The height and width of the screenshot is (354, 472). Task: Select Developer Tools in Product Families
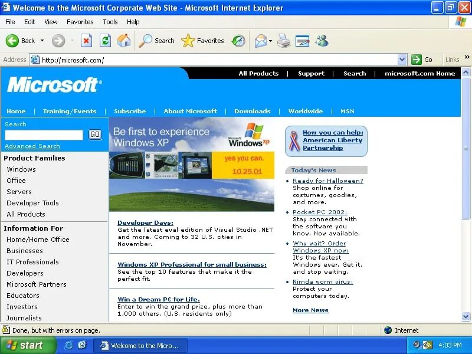pyautogui.click(x=32, y=203)
